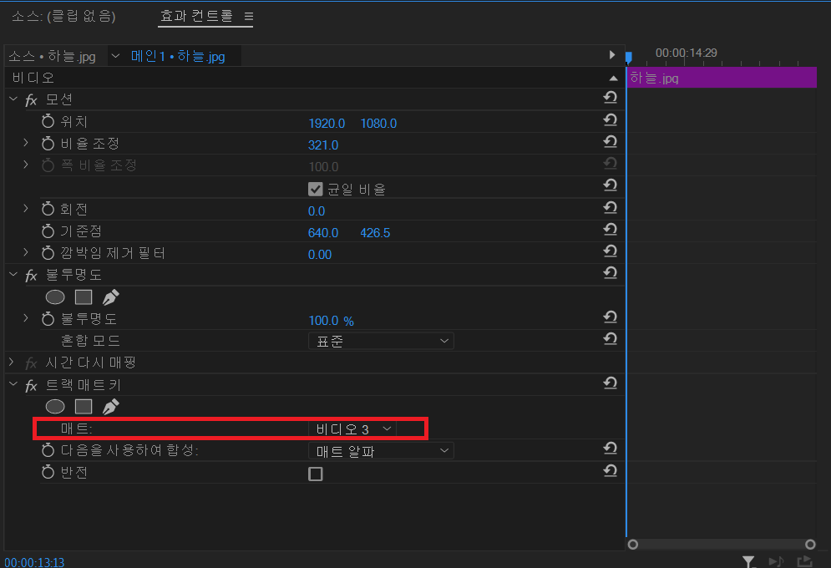The height and width of the screenshot is (568, 831).
Task: Check the 반전 checkbox
Action: [x=315, y=474]
